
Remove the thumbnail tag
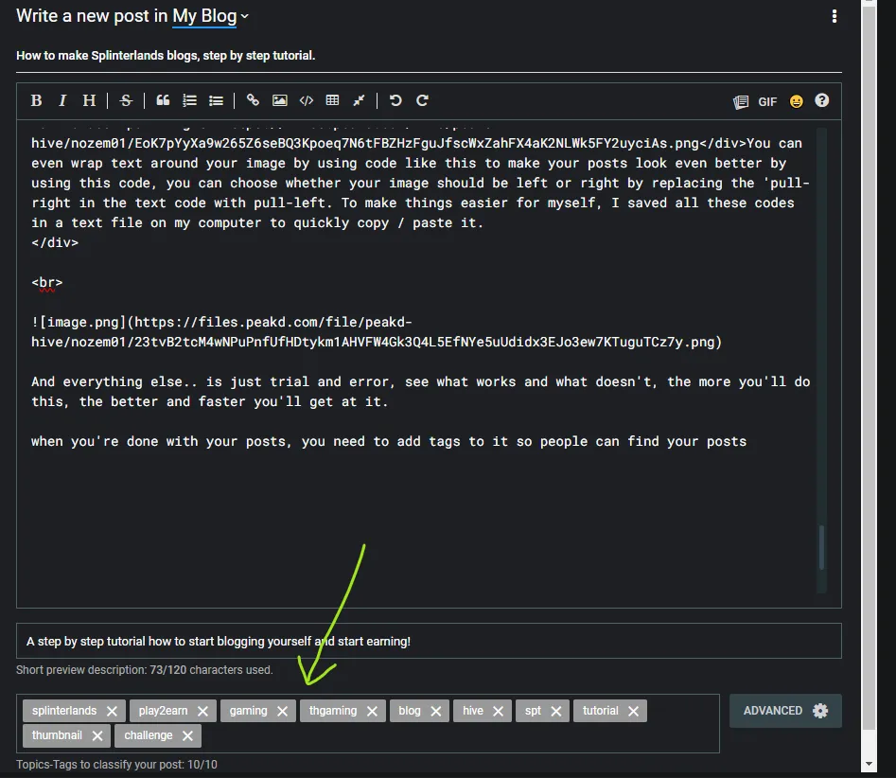(x=97, y=735)
